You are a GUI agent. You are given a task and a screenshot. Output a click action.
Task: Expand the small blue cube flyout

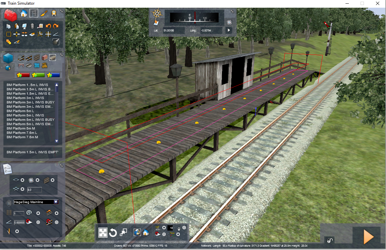point(8,68)
